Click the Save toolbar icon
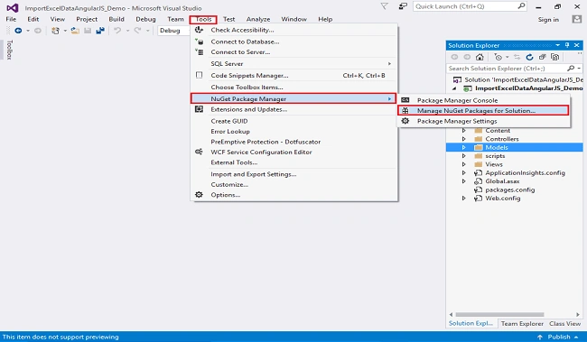 (88, 31)
